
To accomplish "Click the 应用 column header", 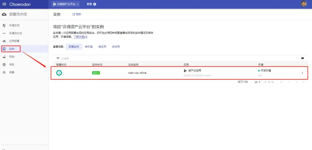I will point(186,65).
